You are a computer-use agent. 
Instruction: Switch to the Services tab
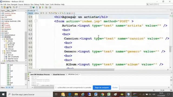pos(14,11)
